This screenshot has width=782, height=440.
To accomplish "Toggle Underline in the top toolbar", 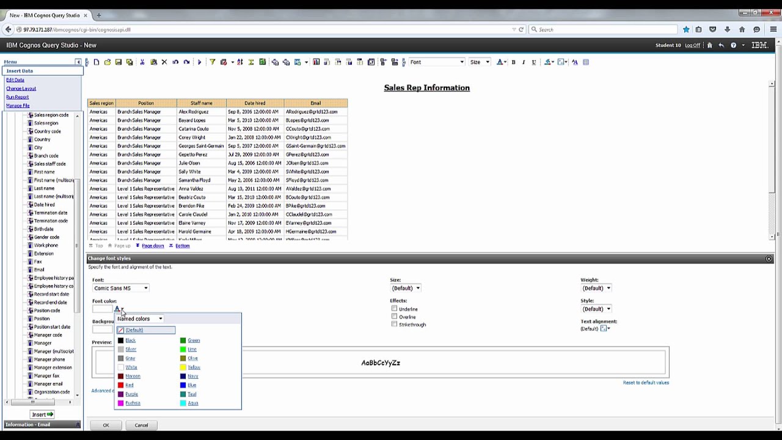I will [534, 62].
